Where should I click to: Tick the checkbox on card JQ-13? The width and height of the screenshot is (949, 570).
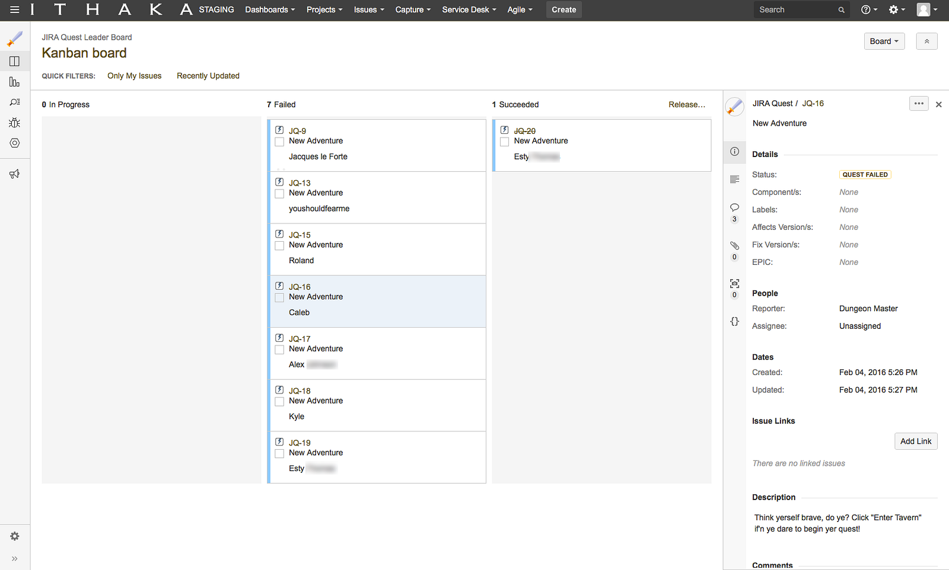[x=279, y=194]
